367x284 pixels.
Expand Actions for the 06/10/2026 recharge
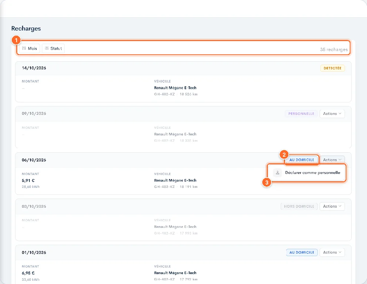pos(332,160)
